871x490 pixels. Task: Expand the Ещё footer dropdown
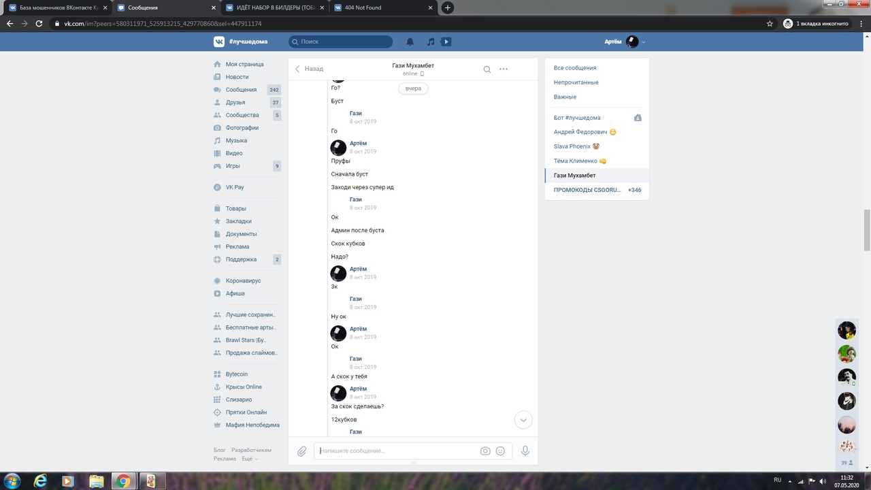[x=250, y=459]
